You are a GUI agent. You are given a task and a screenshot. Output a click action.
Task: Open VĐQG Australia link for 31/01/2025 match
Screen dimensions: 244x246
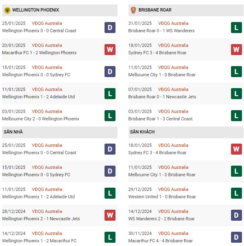tap(173, 23)
